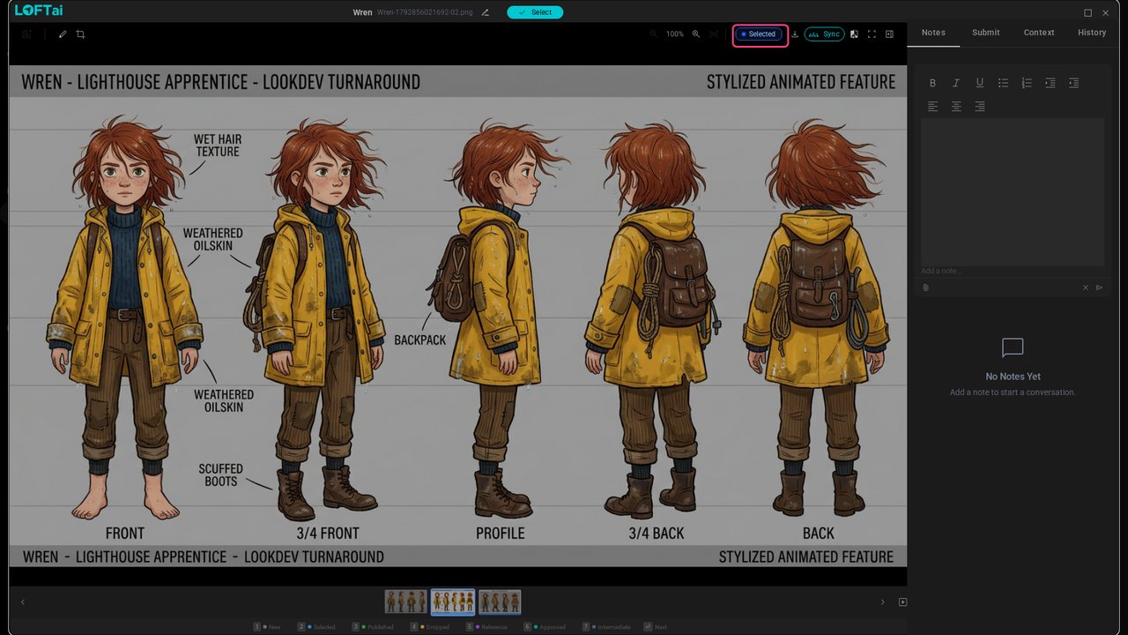The image size is (1128, 635).
Task: Click the download image icon
Action: point(795,34)
